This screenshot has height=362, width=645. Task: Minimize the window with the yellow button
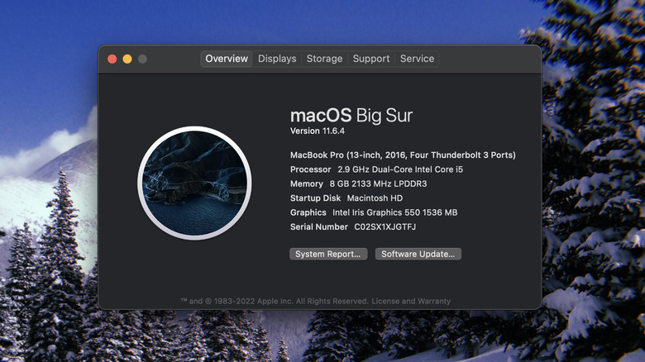click(x=127, y=59)
